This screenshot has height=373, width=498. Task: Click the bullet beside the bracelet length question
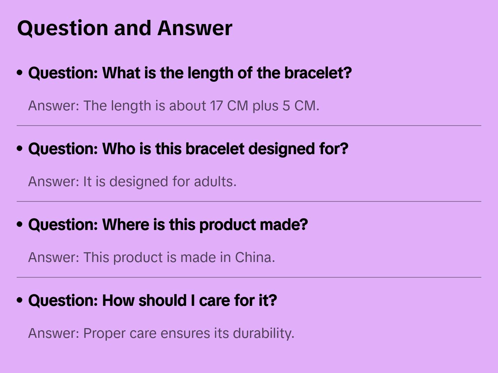[x=20, y=73]
